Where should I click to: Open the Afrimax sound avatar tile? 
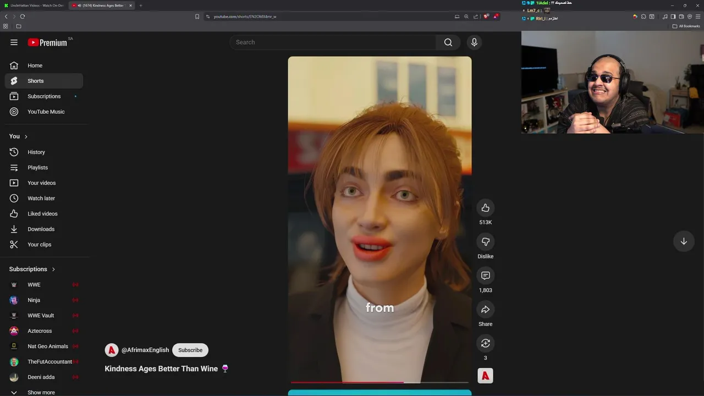pos(485,376)
